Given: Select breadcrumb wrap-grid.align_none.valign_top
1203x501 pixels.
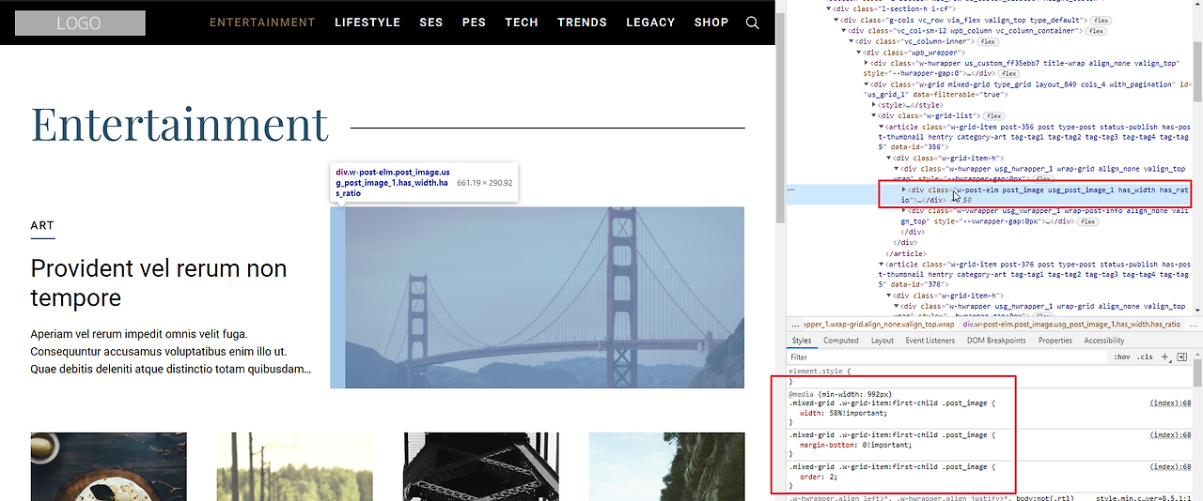Looking at the screenshot, I should point(877,324).
